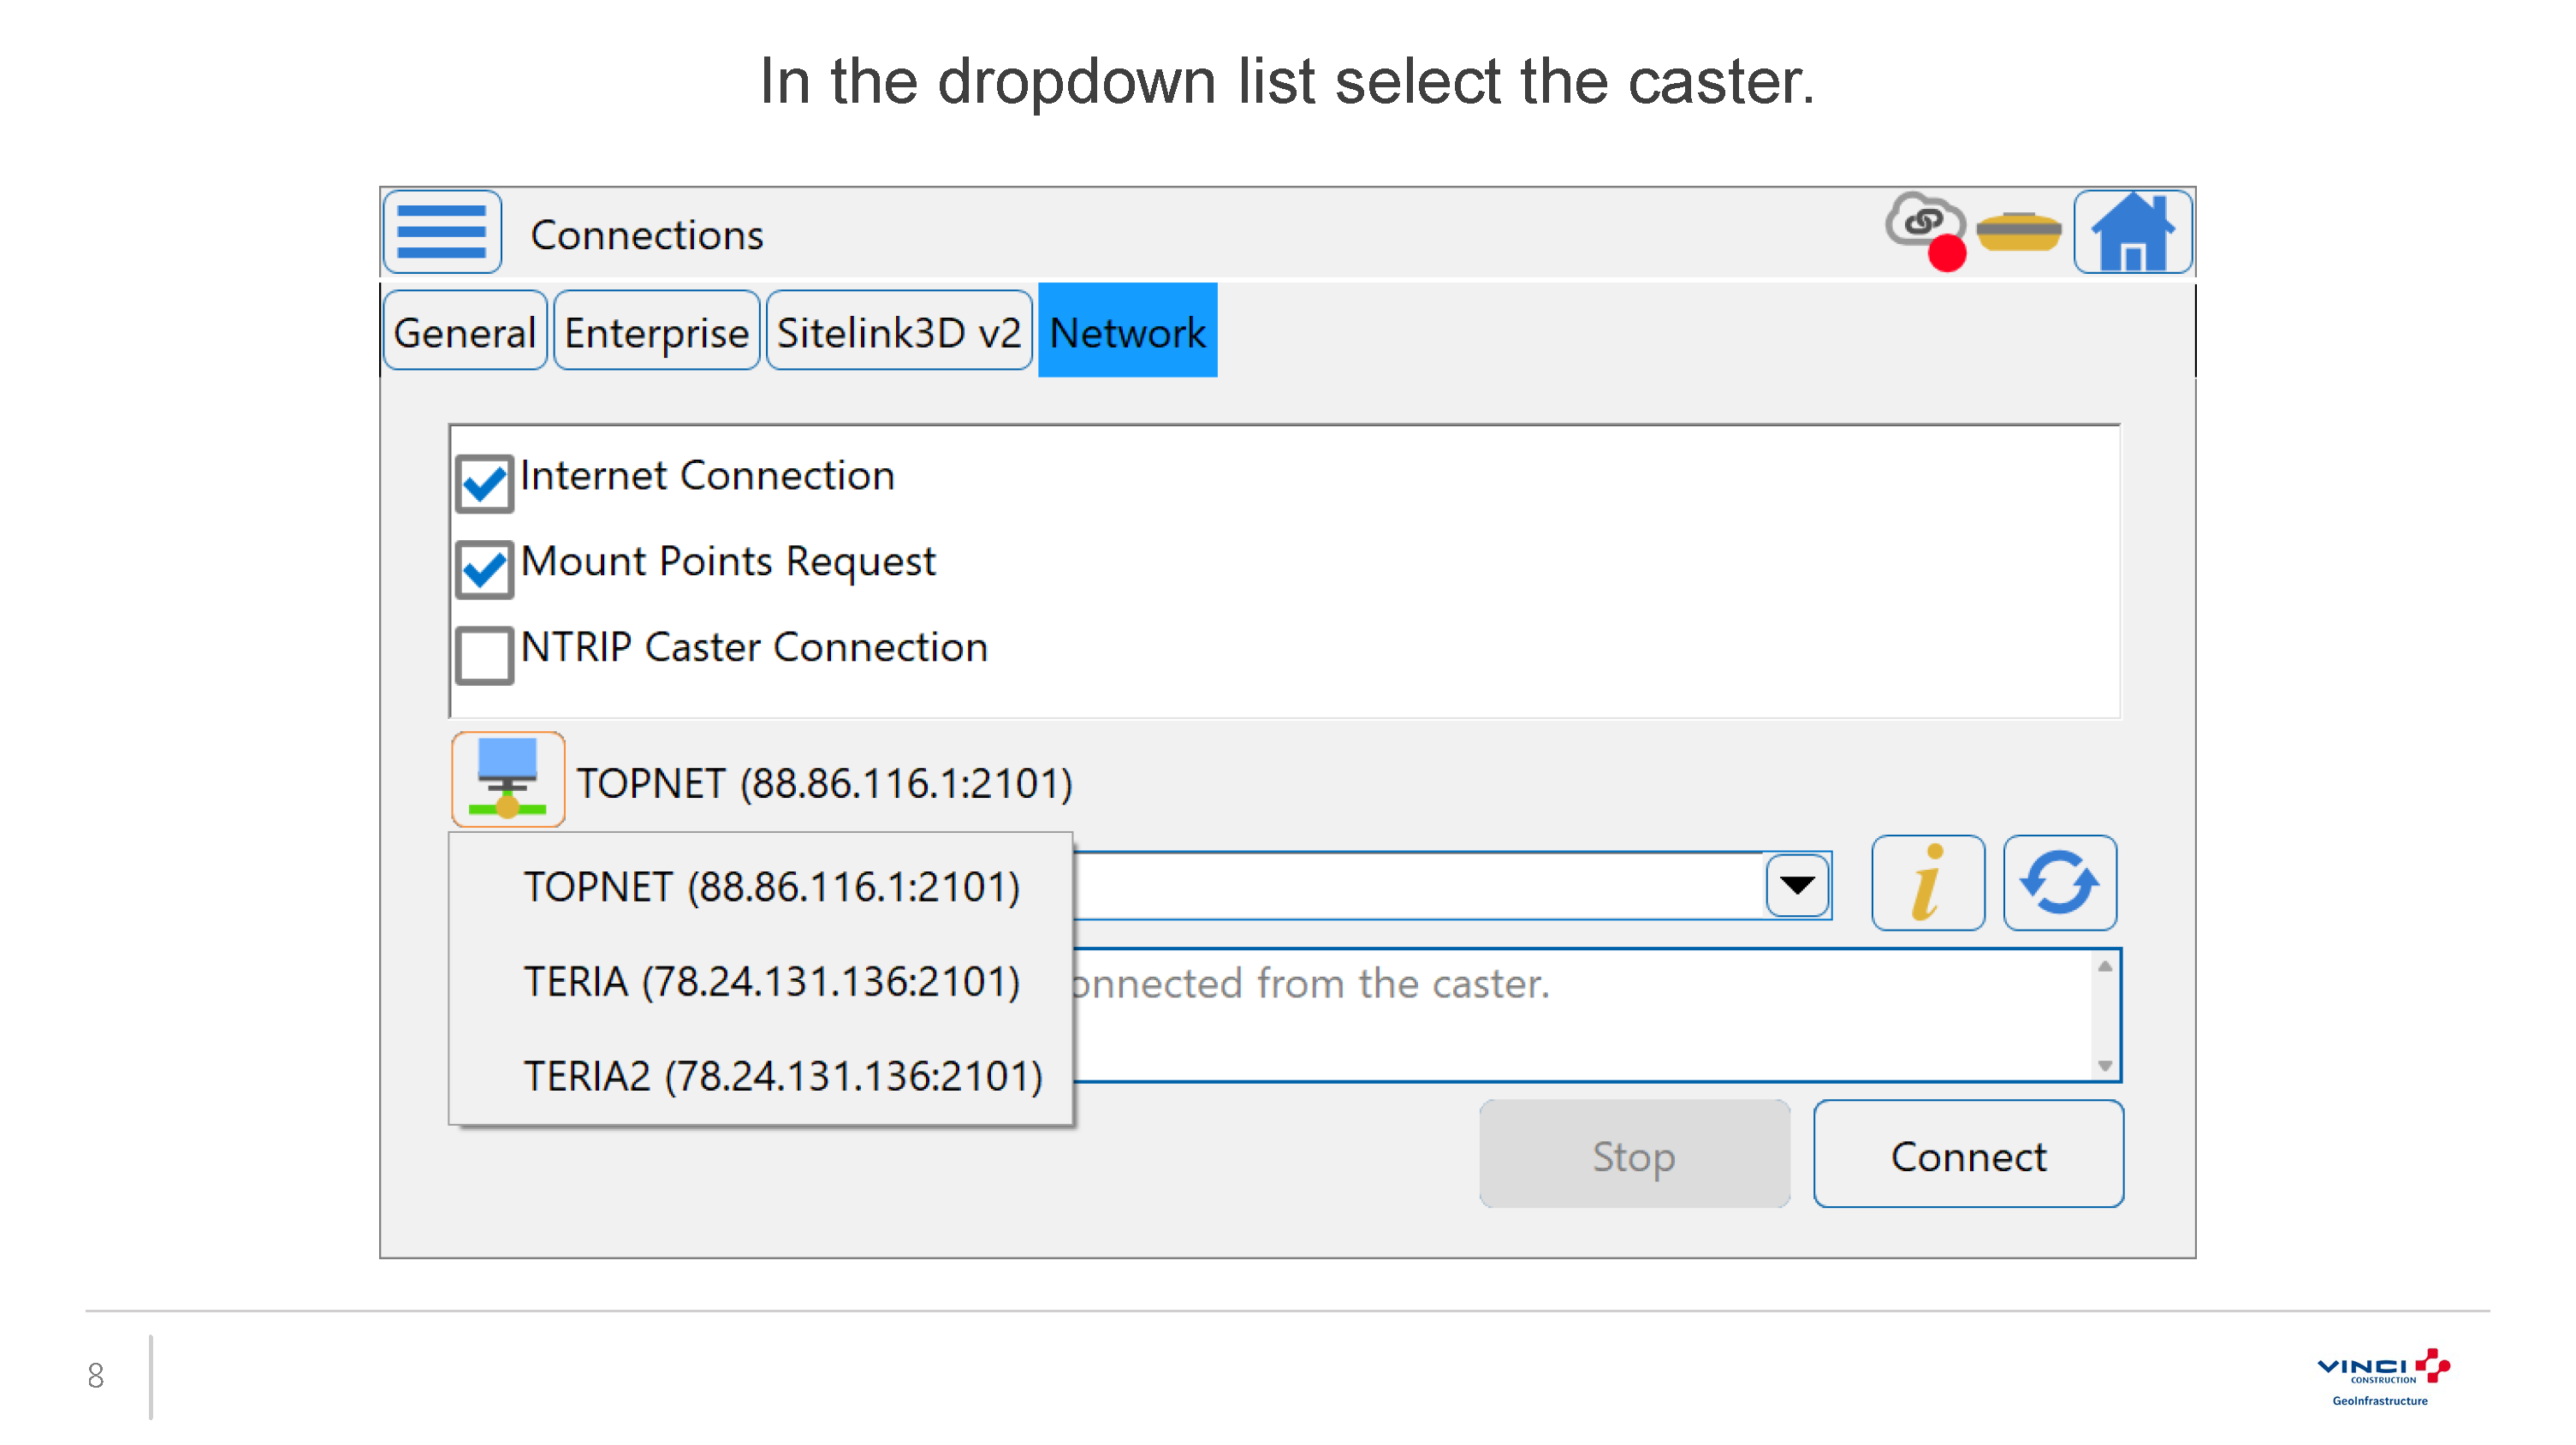The image size is (2576, 1445).
Task: Click the cloud link connection status icon
Action: click(x=1926, y=230)
